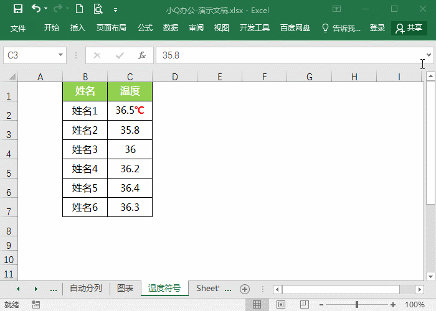This screenshot has height=311, width=436.
Task: Open the 页面布局 ribbon tab
Action: tap(111, 28)
